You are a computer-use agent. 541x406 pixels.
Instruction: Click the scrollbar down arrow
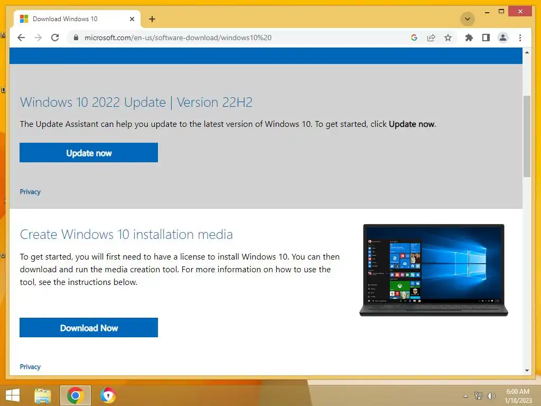pos(527,371)
